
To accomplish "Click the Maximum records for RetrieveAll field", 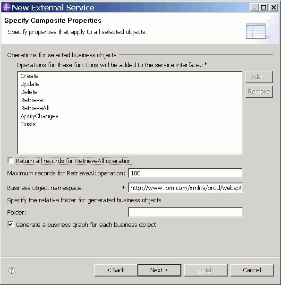I will pos(185,173).
